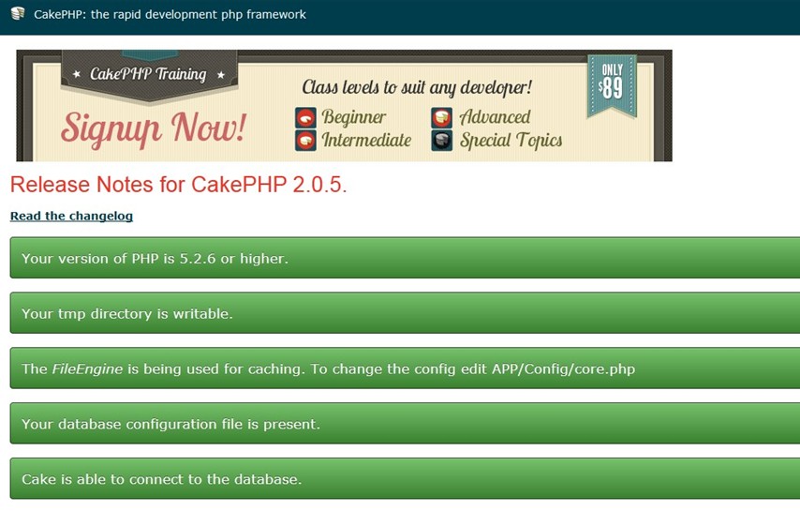The image size is (800, 511).
Task: Click the CakePHP logo icon in header
Action: 18,14
